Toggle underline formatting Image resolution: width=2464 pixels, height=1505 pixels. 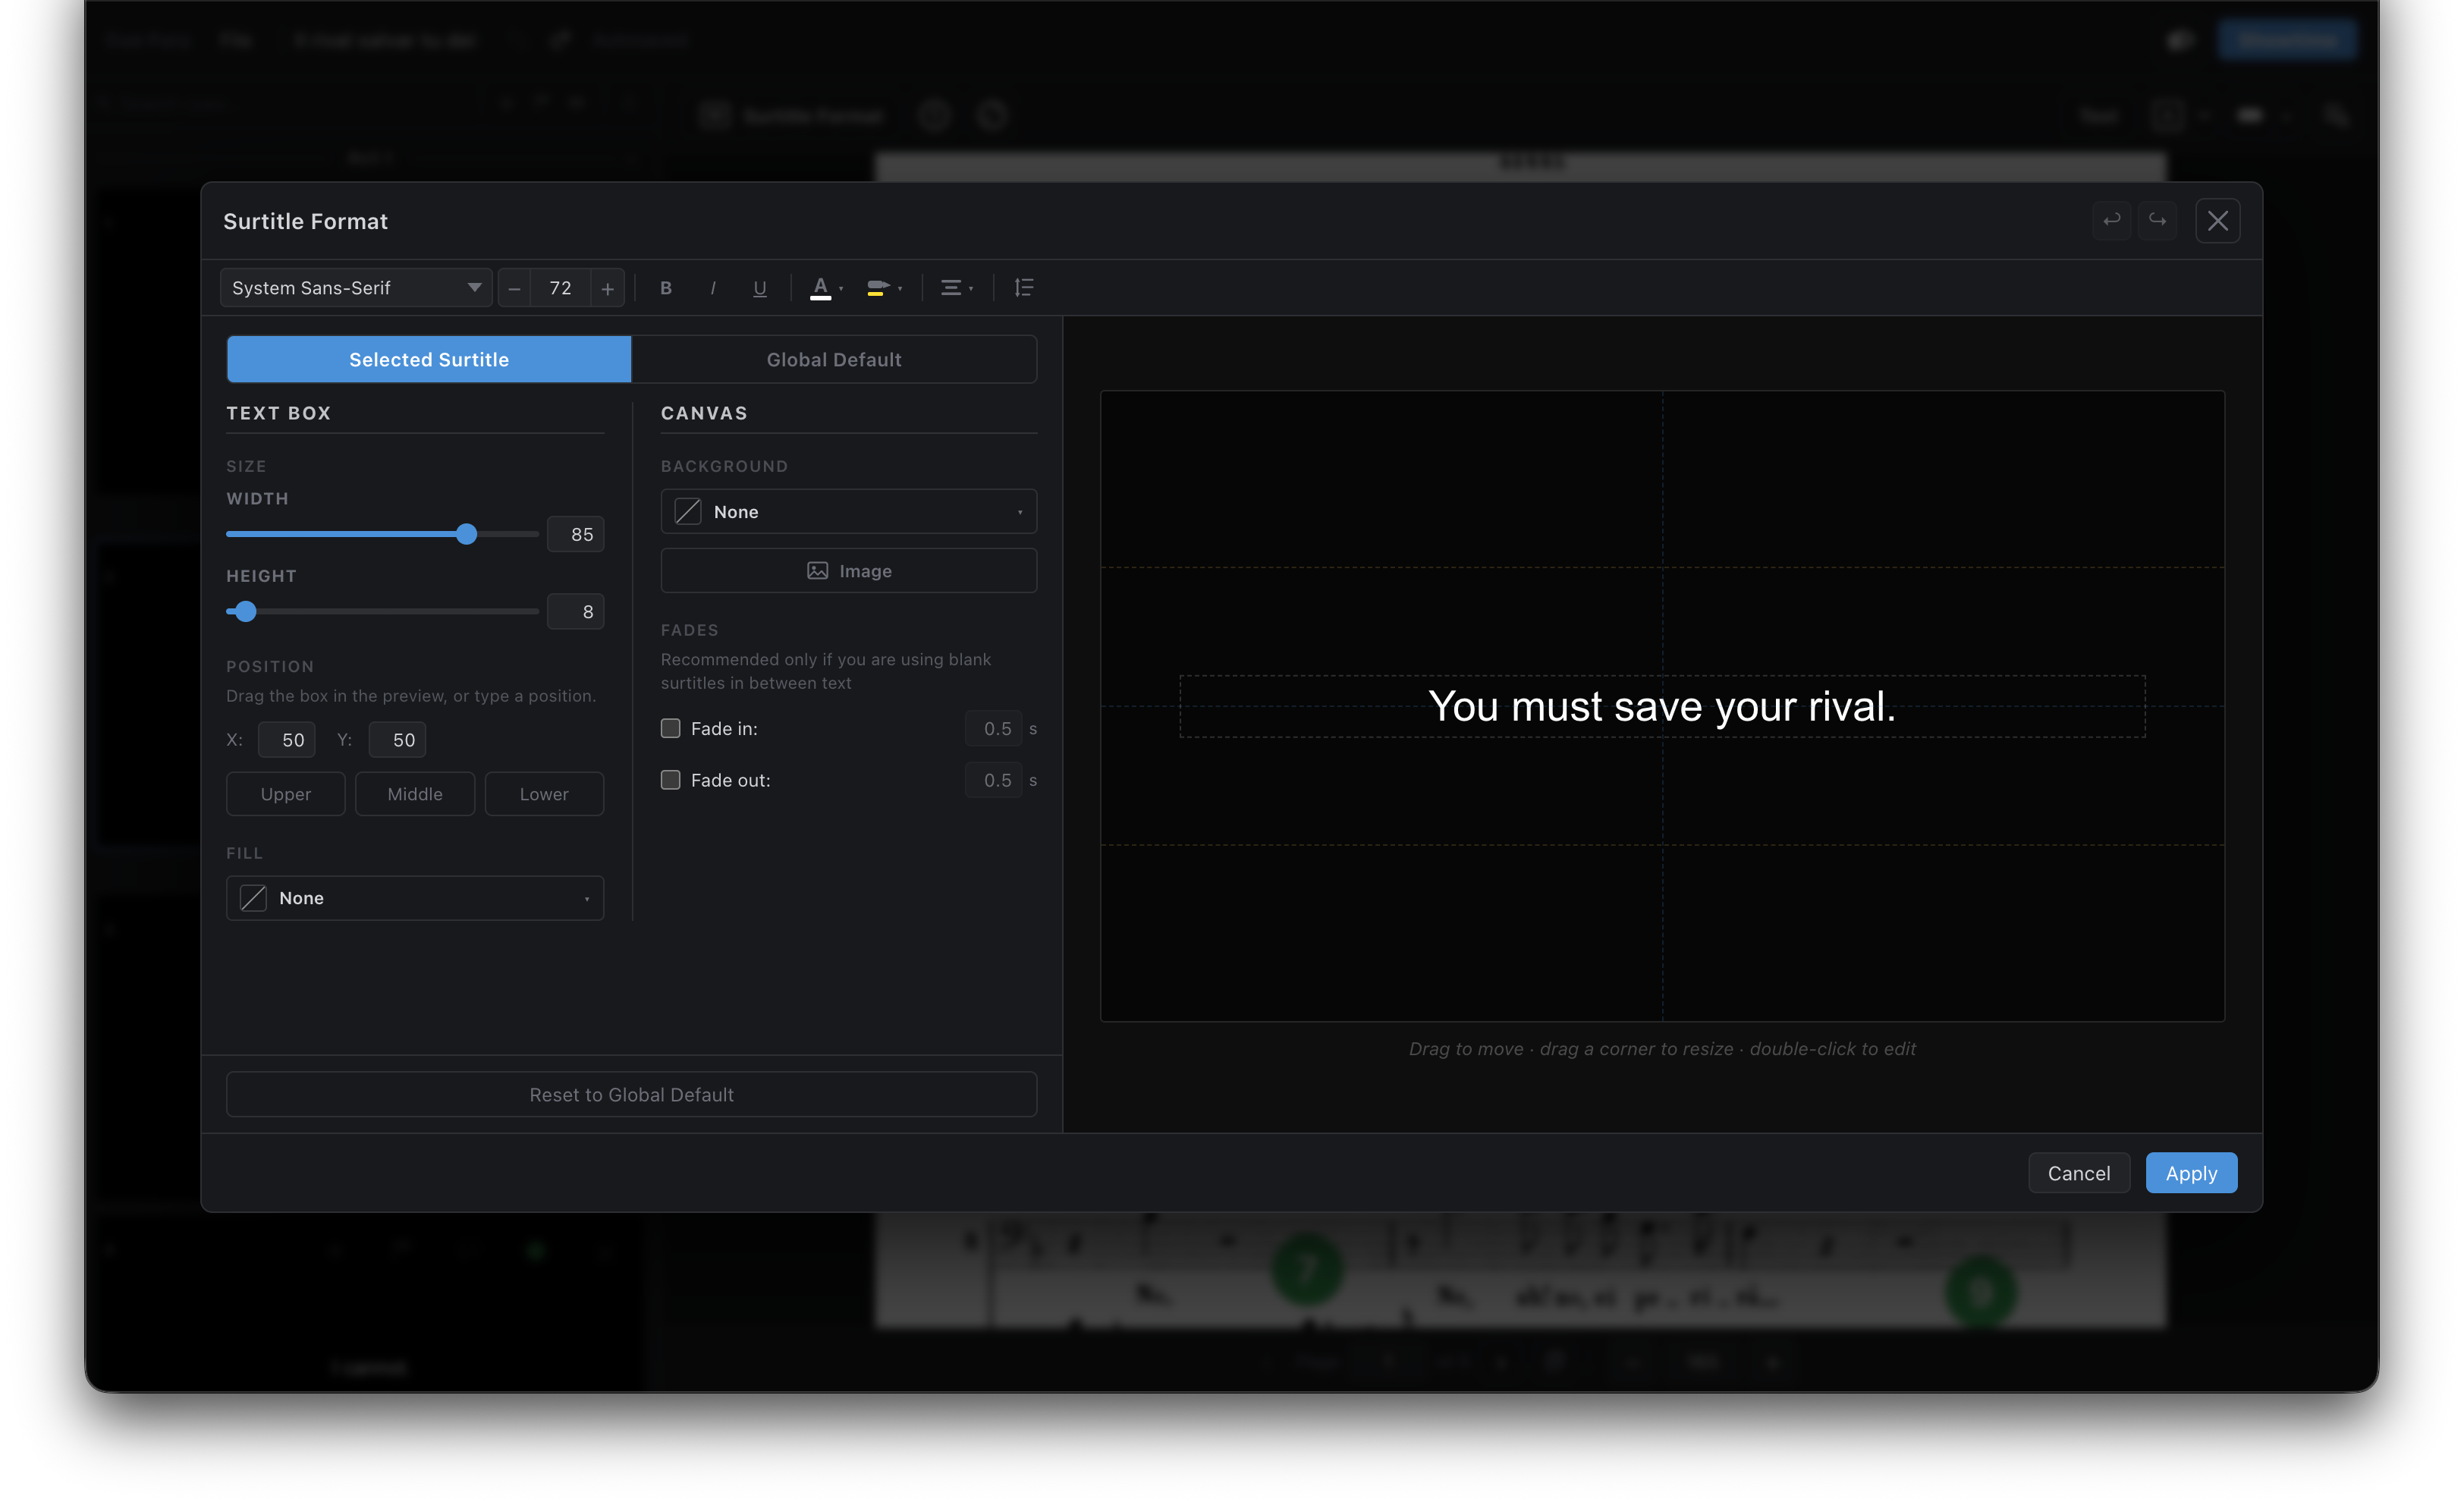pos(760,288)
